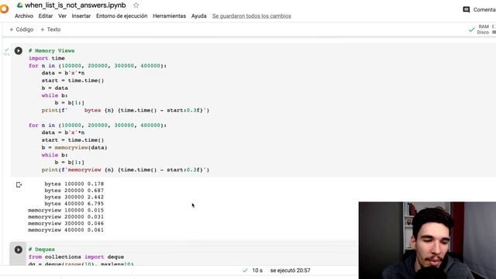Open the Ayuda menu

pos(198,15)
